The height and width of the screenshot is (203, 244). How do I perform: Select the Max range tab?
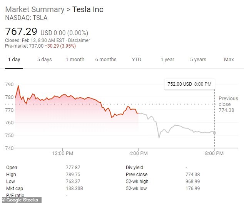pyautogui.click(x=229, y=60)
